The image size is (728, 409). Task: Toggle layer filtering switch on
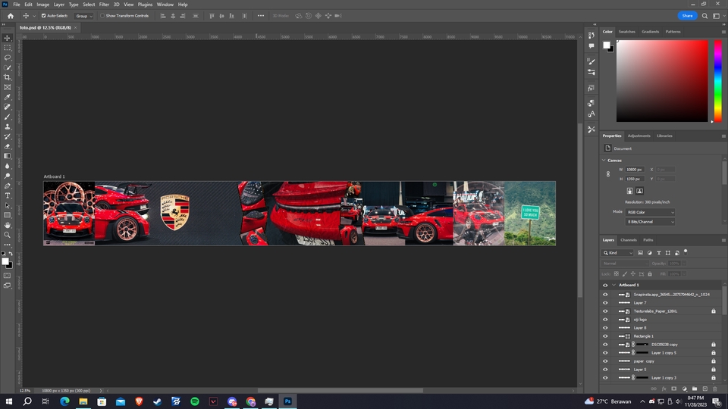pyautogui.click(x=686, y=251)
